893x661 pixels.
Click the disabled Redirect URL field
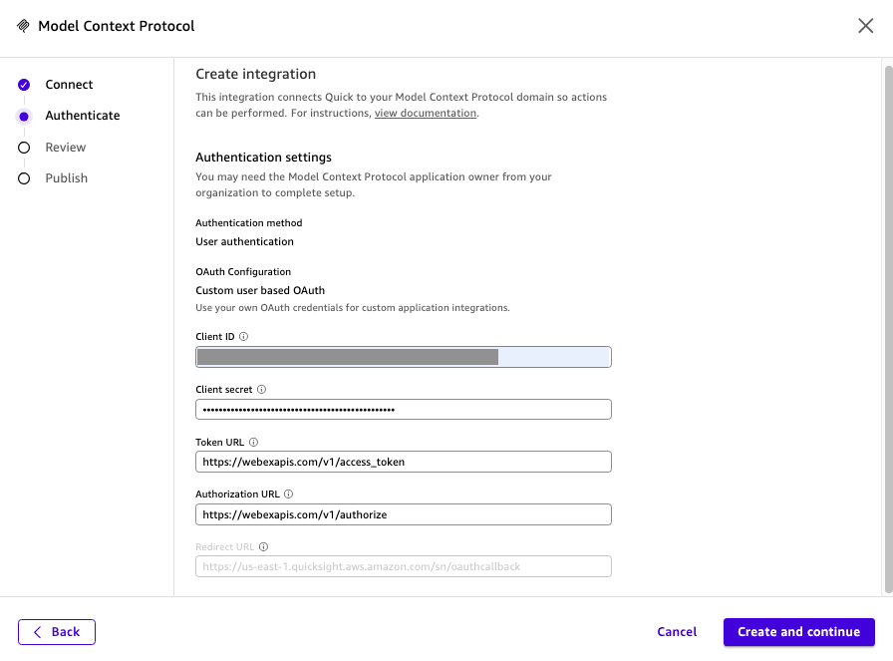(x=404, y=566)
